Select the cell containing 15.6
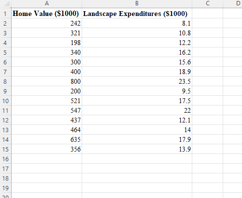 pos(137,62)
